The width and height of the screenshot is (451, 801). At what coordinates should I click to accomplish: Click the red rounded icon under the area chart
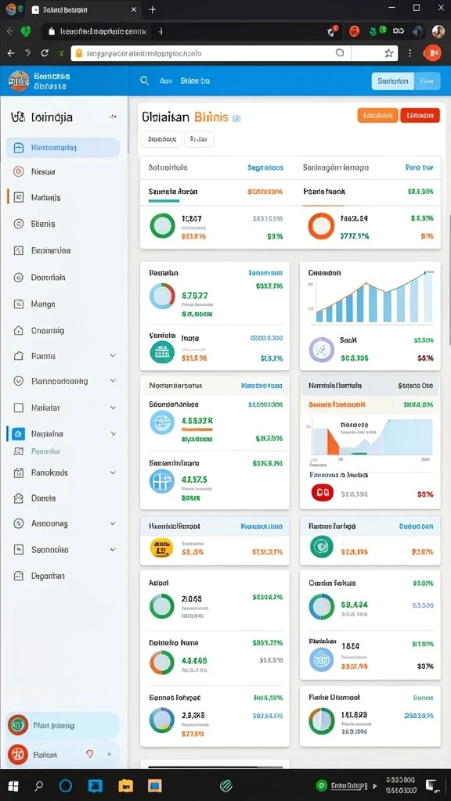323,493
